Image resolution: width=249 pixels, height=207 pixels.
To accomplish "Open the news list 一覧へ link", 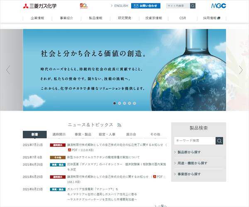I will pyautogui.click(x=161, y=206).
